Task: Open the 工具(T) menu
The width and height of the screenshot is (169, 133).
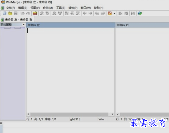Action: click(x=61, y=8)
